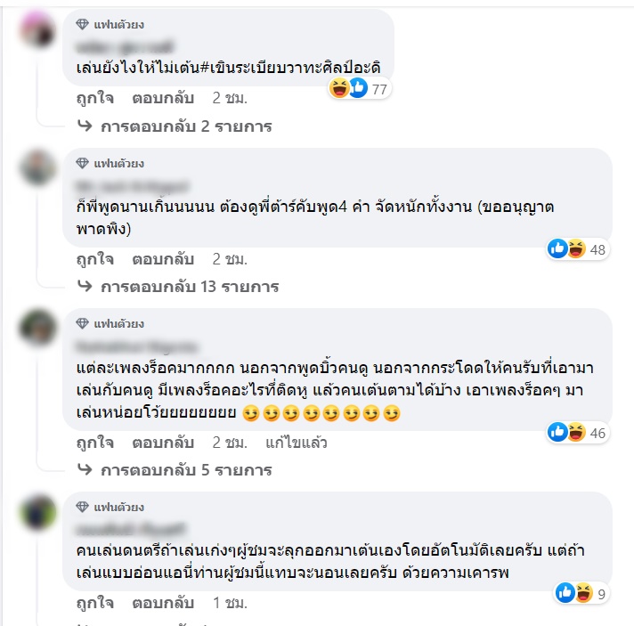Viewport: 634px width, 626px height.
Task: Like the first comment via ถูกใจ
Action: point(95,98)
